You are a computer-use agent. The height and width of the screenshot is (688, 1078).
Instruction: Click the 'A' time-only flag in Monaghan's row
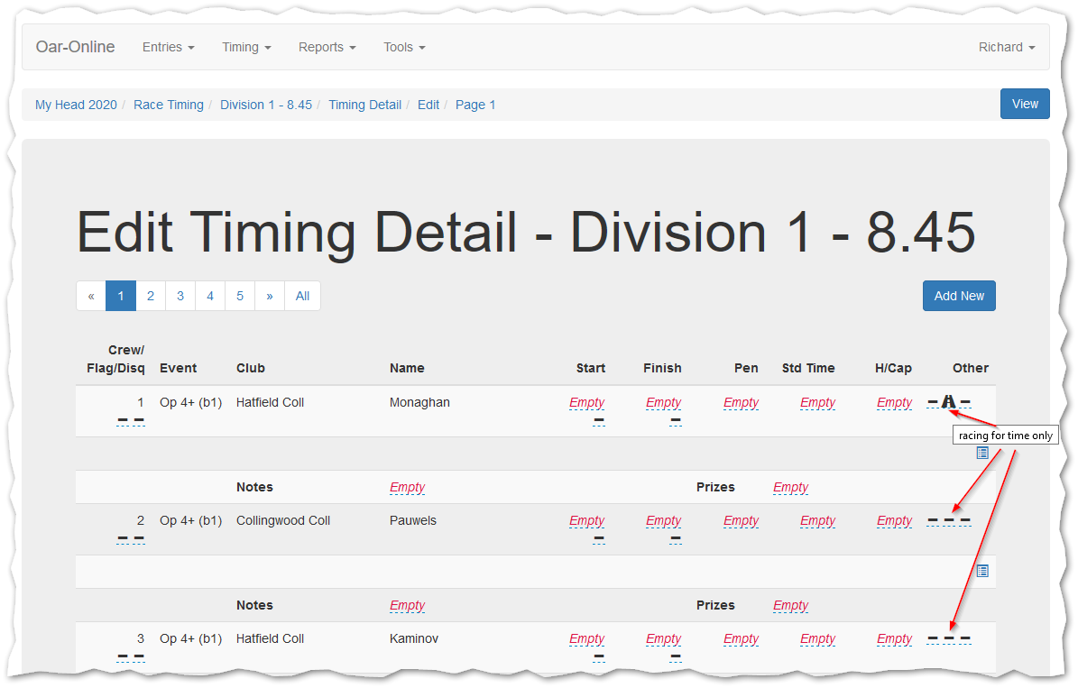pos(948,402)
